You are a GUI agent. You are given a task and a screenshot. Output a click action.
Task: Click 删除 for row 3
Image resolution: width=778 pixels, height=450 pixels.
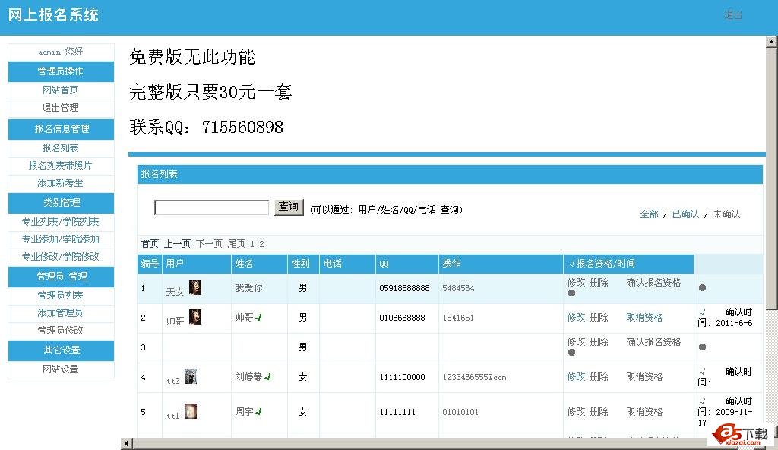coord(599,342)
